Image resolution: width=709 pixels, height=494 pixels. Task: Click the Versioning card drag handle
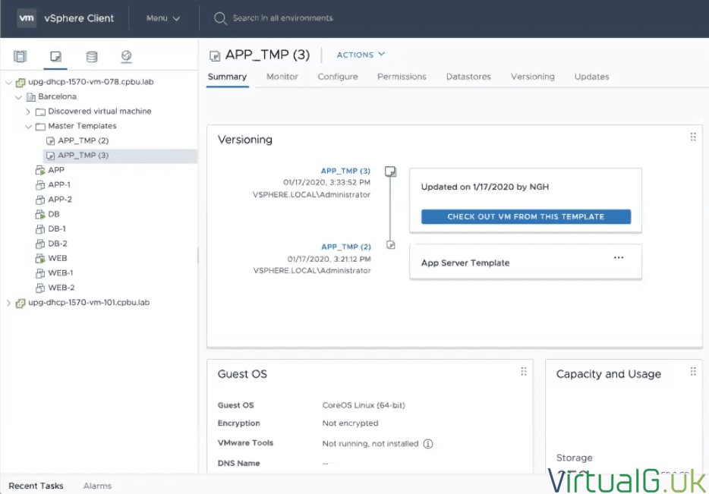[x=693, y=137]
